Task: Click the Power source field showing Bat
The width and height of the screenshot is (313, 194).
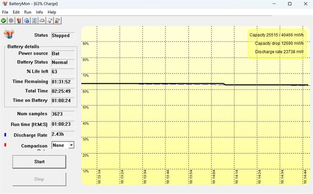Action: click(63, 54)
